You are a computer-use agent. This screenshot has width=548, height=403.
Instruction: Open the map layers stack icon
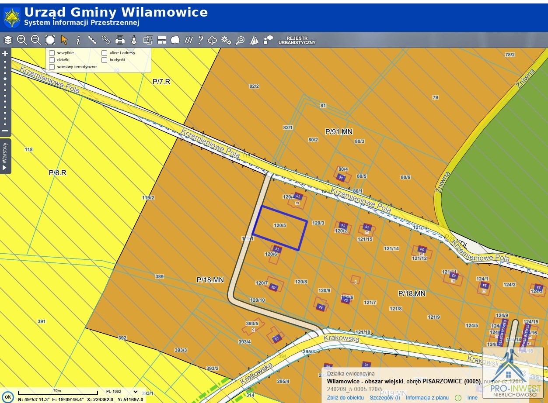8,40
